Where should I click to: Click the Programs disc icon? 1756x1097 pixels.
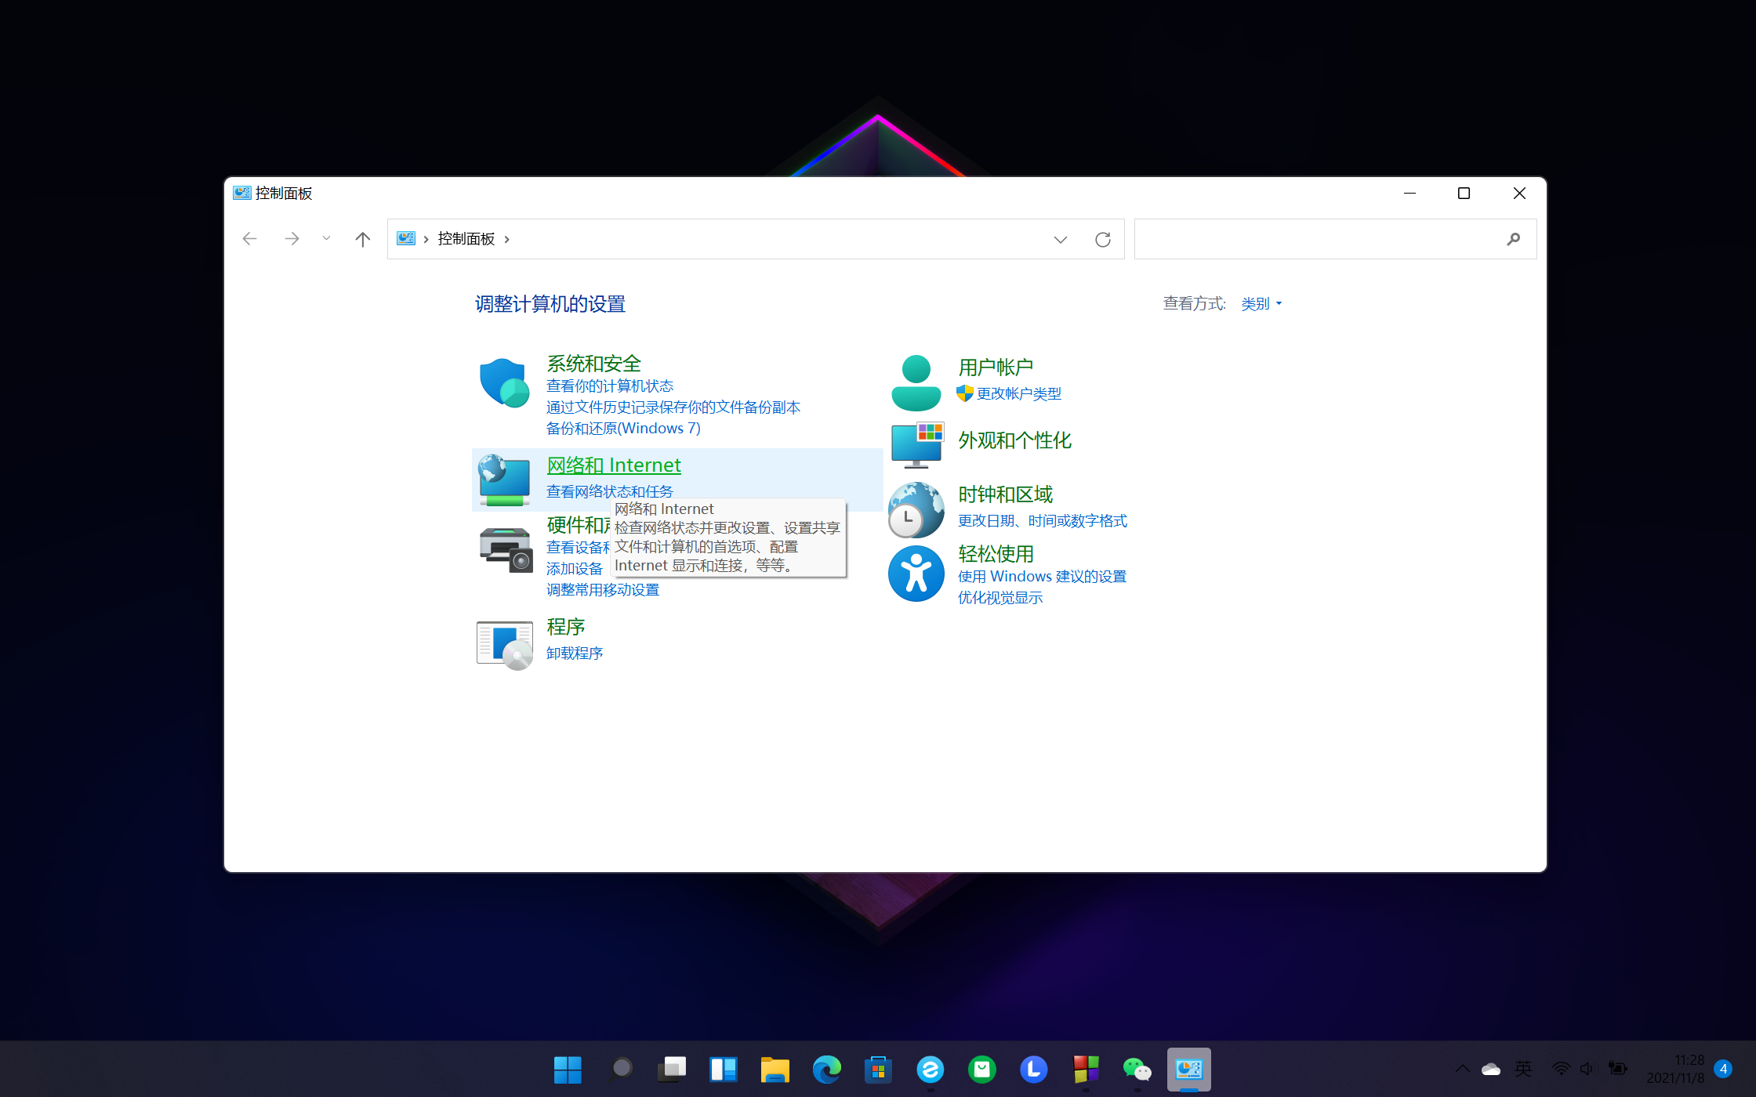click(504, 644)
